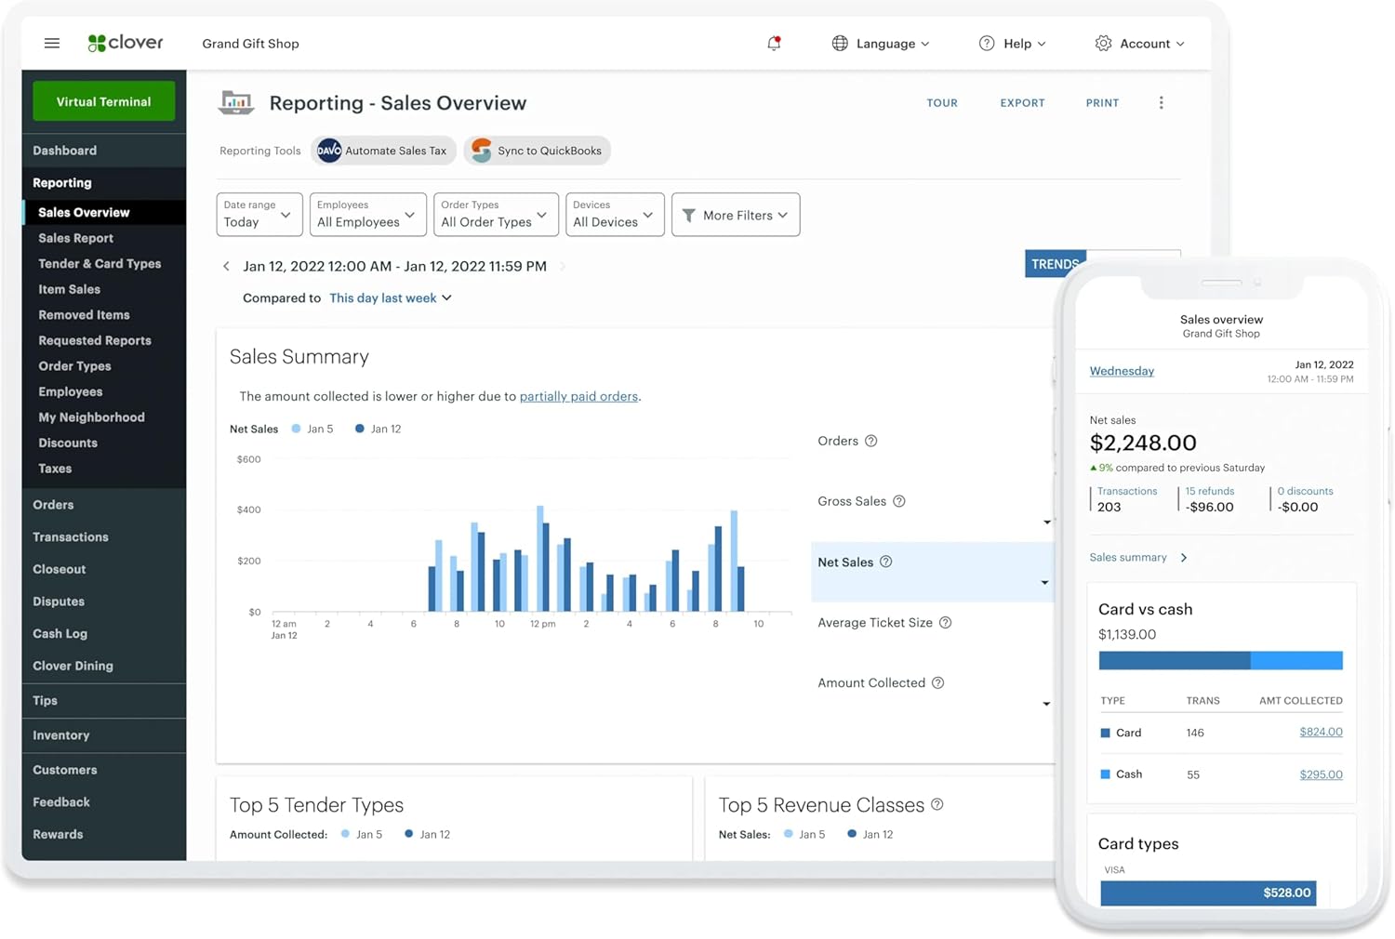This screenshot has width=1395, height=939.
Task: Expand the More Filters dropdown
Action: click(x=735, y=215)
